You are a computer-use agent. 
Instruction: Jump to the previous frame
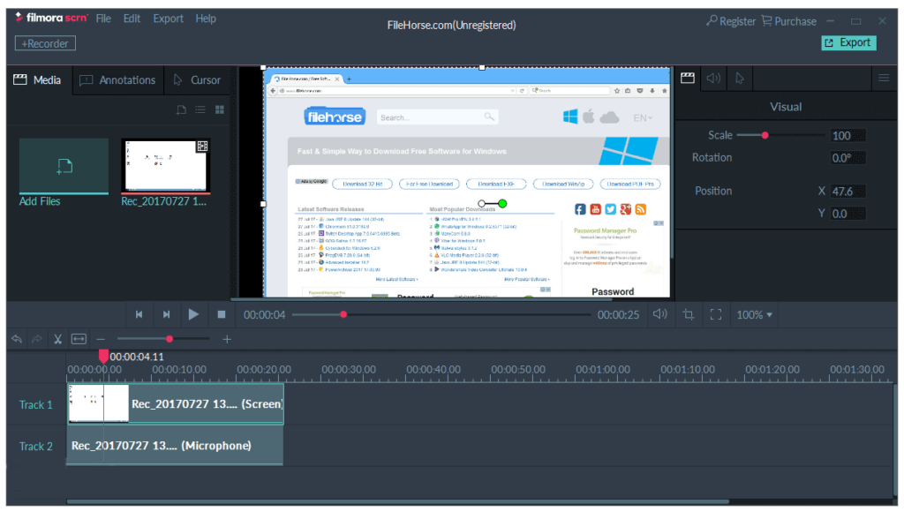(139, 314)
